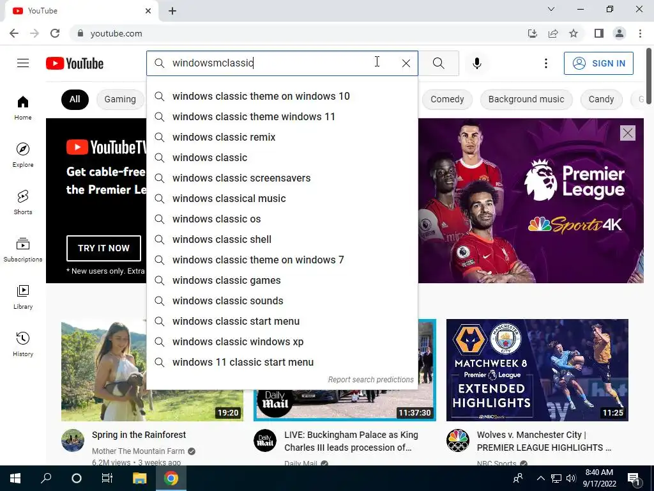
Task: Click the browser address bar URL
Action: click(x=116, y=33)
